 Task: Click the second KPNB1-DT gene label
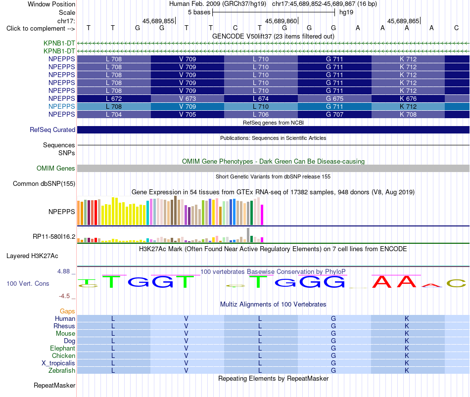[x=59, y=51]
